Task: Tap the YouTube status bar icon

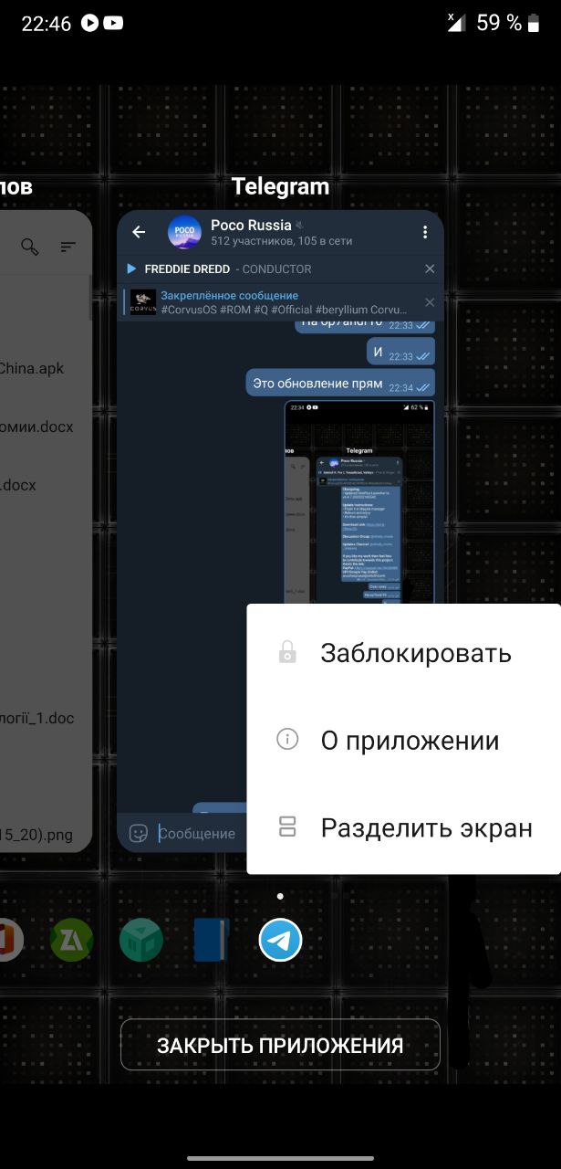Action: pos(113,23)
